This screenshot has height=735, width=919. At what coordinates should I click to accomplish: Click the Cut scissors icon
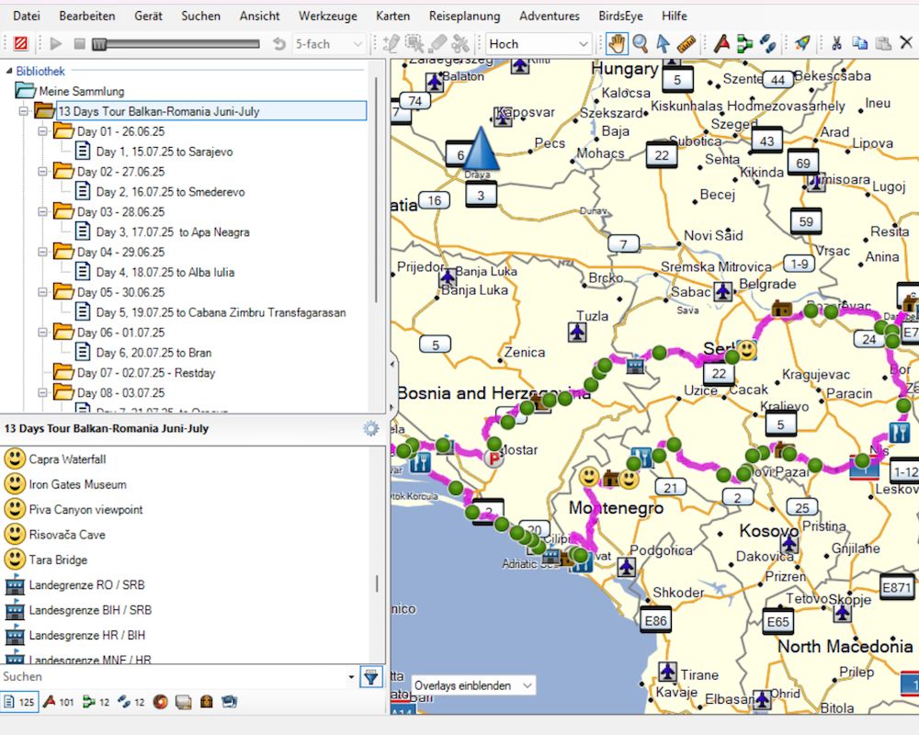point(836,43)
